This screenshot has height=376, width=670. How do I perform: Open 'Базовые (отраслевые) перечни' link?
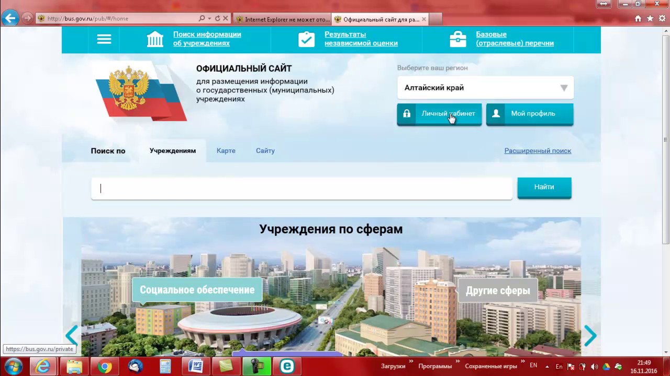(x=515, y=39)
